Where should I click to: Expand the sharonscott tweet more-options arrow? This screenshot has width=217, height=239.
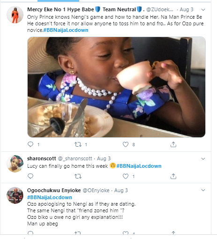(203, 159)
